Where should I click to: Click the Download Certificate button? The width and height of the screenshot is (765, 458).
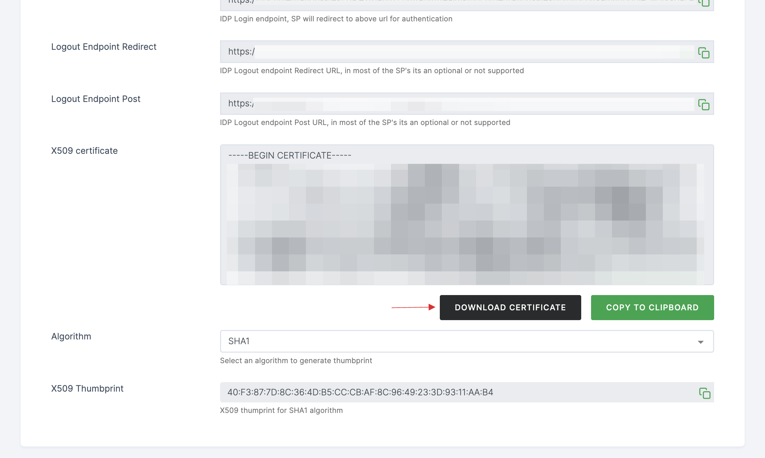pyautogui.click(x=510, y=308)
